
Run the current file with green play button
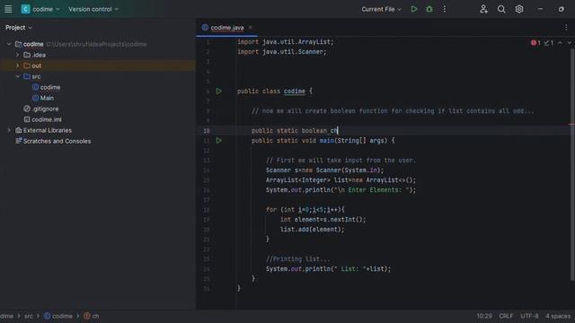(x=414, y=9)
